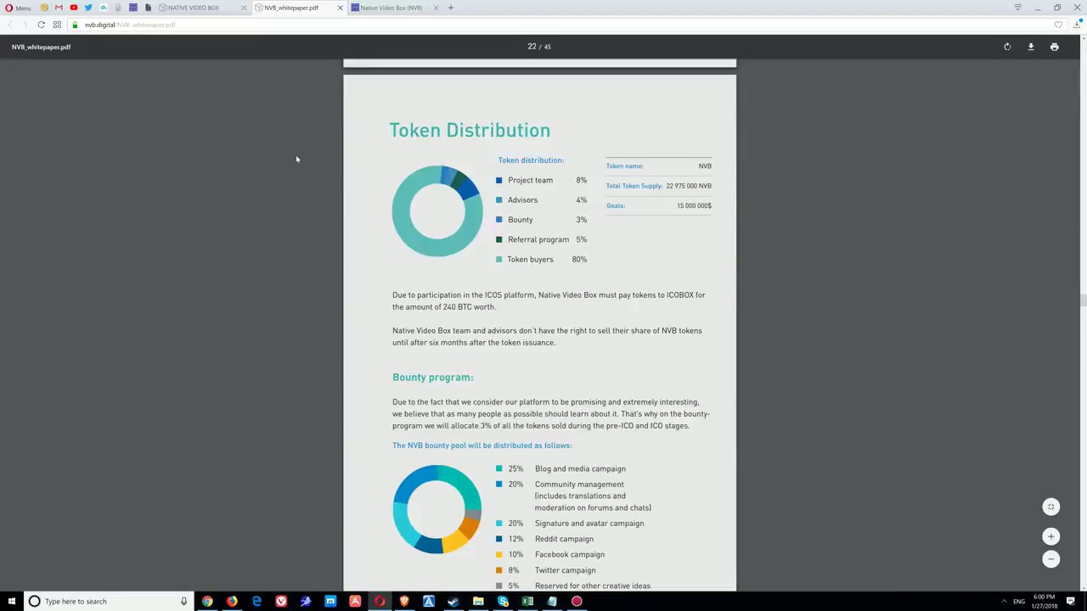
Task: Add page to bookmarks with heart icon
Action: pyautogui.click(x=1058, y=25)
